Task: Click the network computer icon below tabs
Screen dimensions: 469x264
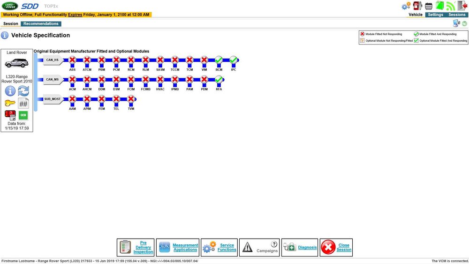Action: (x=456, y=23)
